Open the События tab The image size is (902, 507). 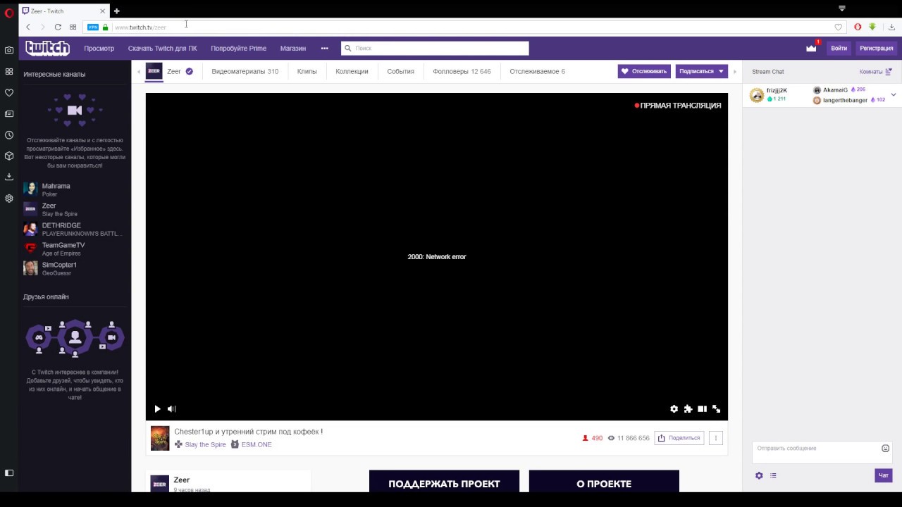pos(400,71)
